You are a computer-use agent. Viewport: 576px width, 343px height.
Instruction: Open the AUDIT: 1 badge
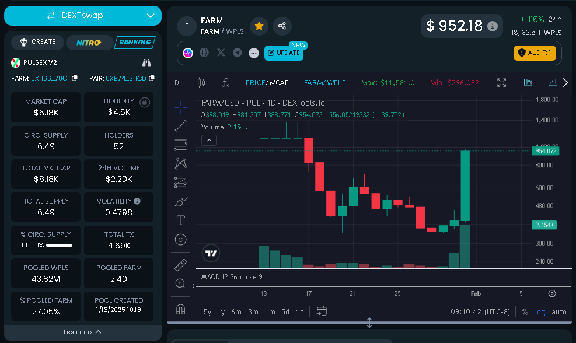pyautogui.click(x=535, y=53)
